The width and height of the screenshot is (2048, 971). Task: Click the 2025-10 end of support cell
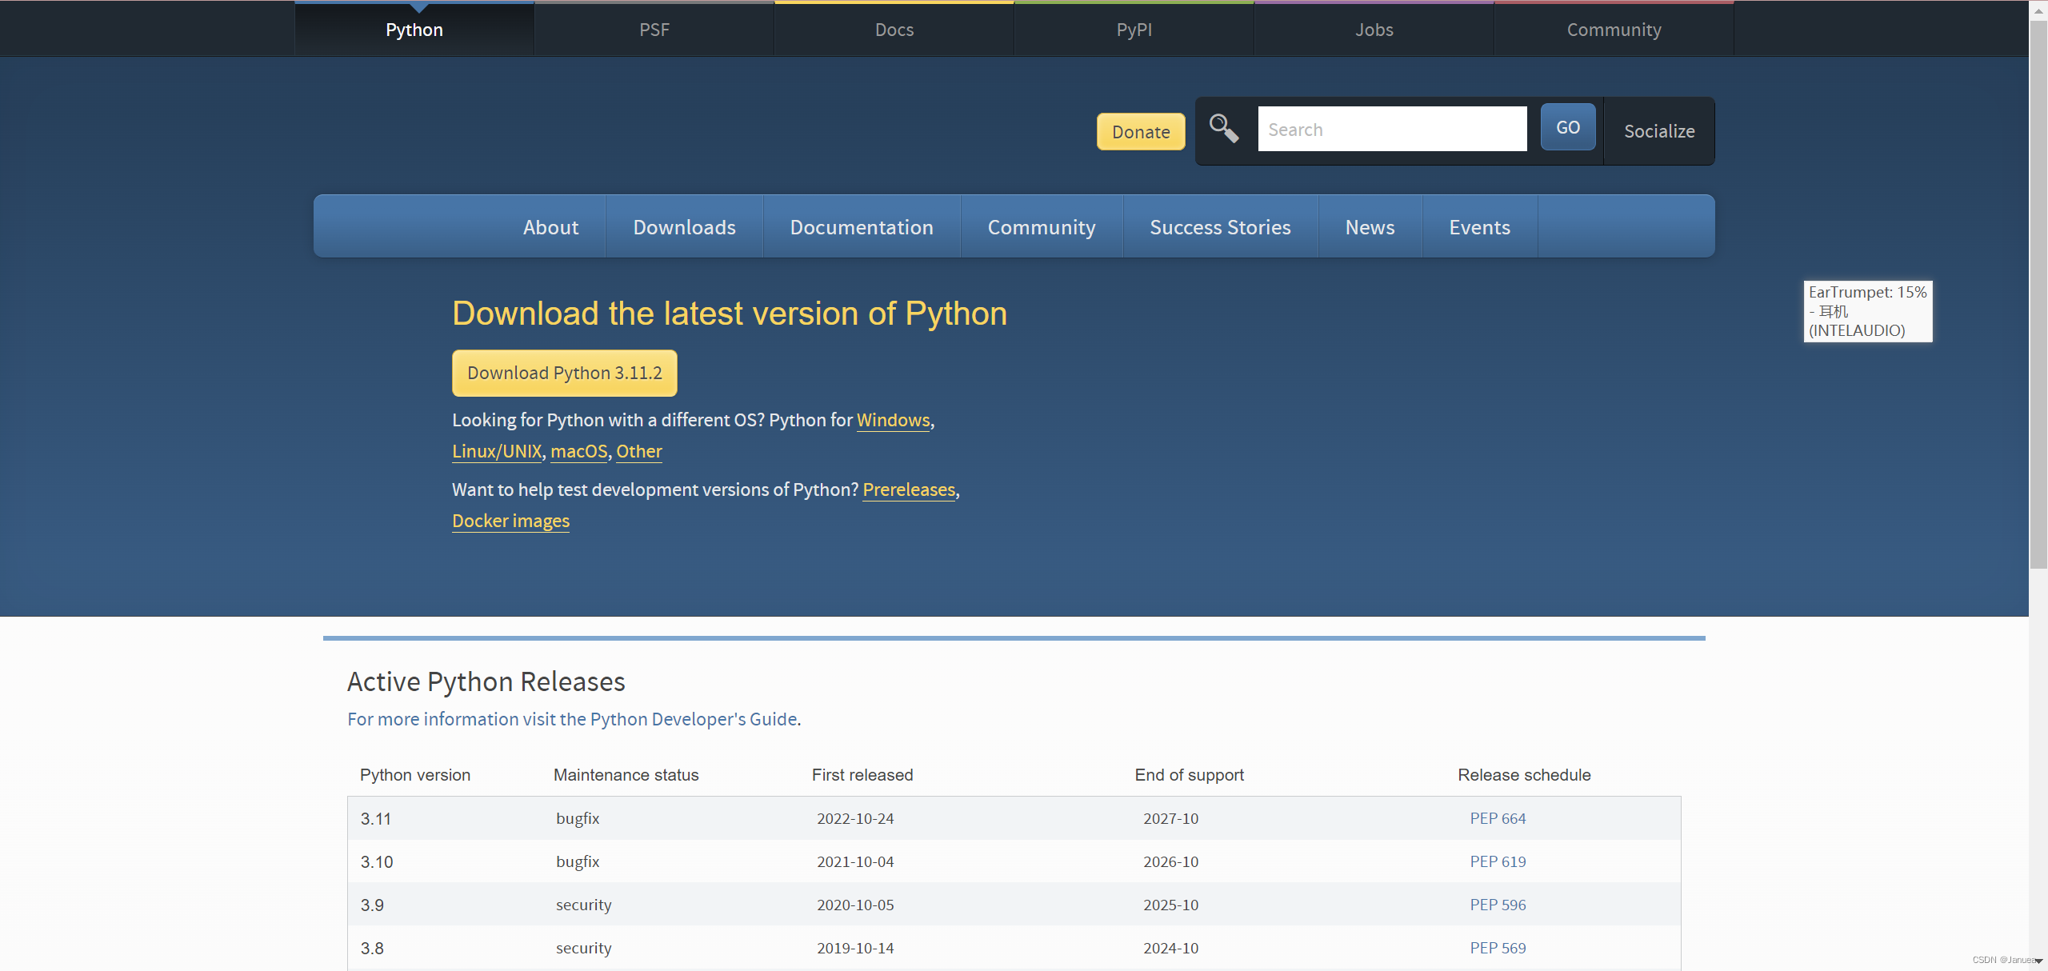(x=1171, y=905)
